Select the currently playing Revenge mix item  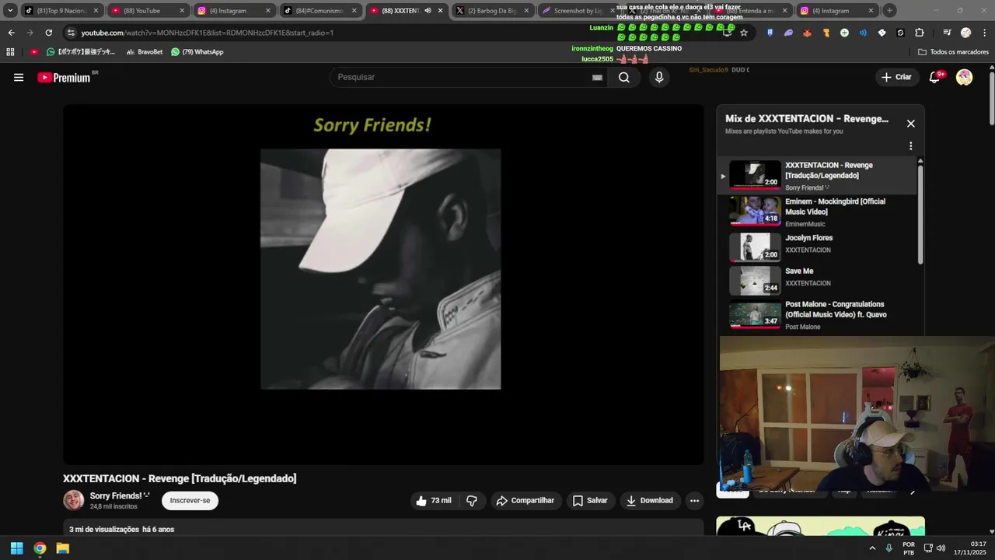click(816, 176)
